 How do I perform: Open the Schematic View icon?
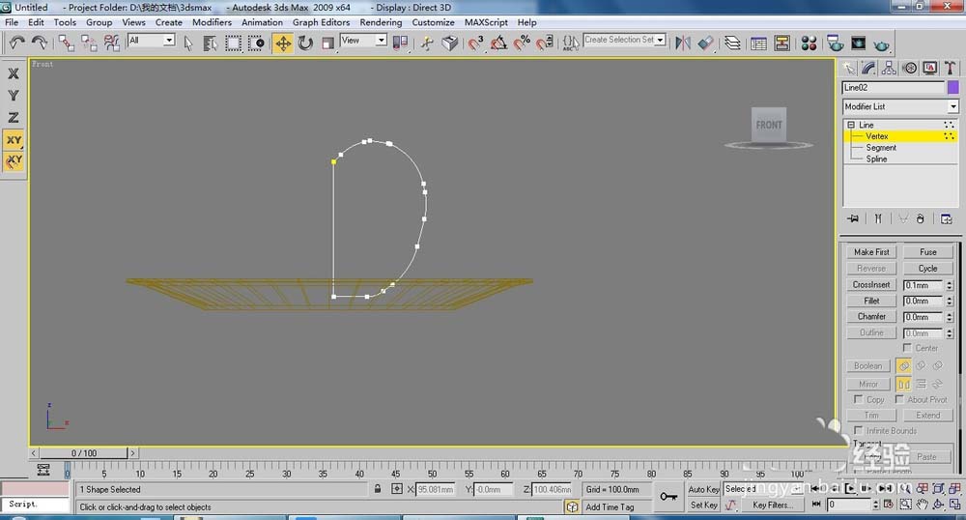coord(782,43)
